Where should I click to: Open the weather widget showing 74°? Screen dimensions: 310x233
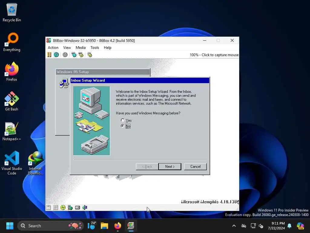92,226
